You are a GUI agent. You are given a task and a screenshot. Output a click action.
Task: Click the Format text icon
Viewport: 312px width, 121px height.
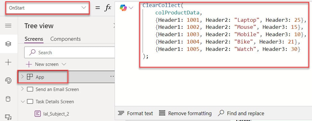[x=121, y=113]
